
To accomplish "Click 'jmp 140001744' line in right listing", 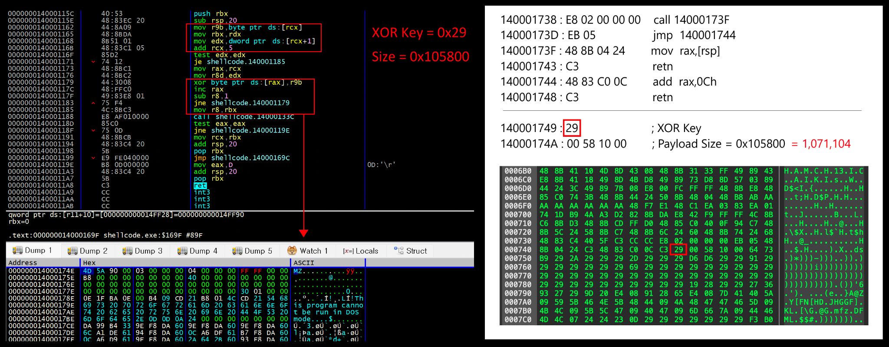I will coord(618,35).
